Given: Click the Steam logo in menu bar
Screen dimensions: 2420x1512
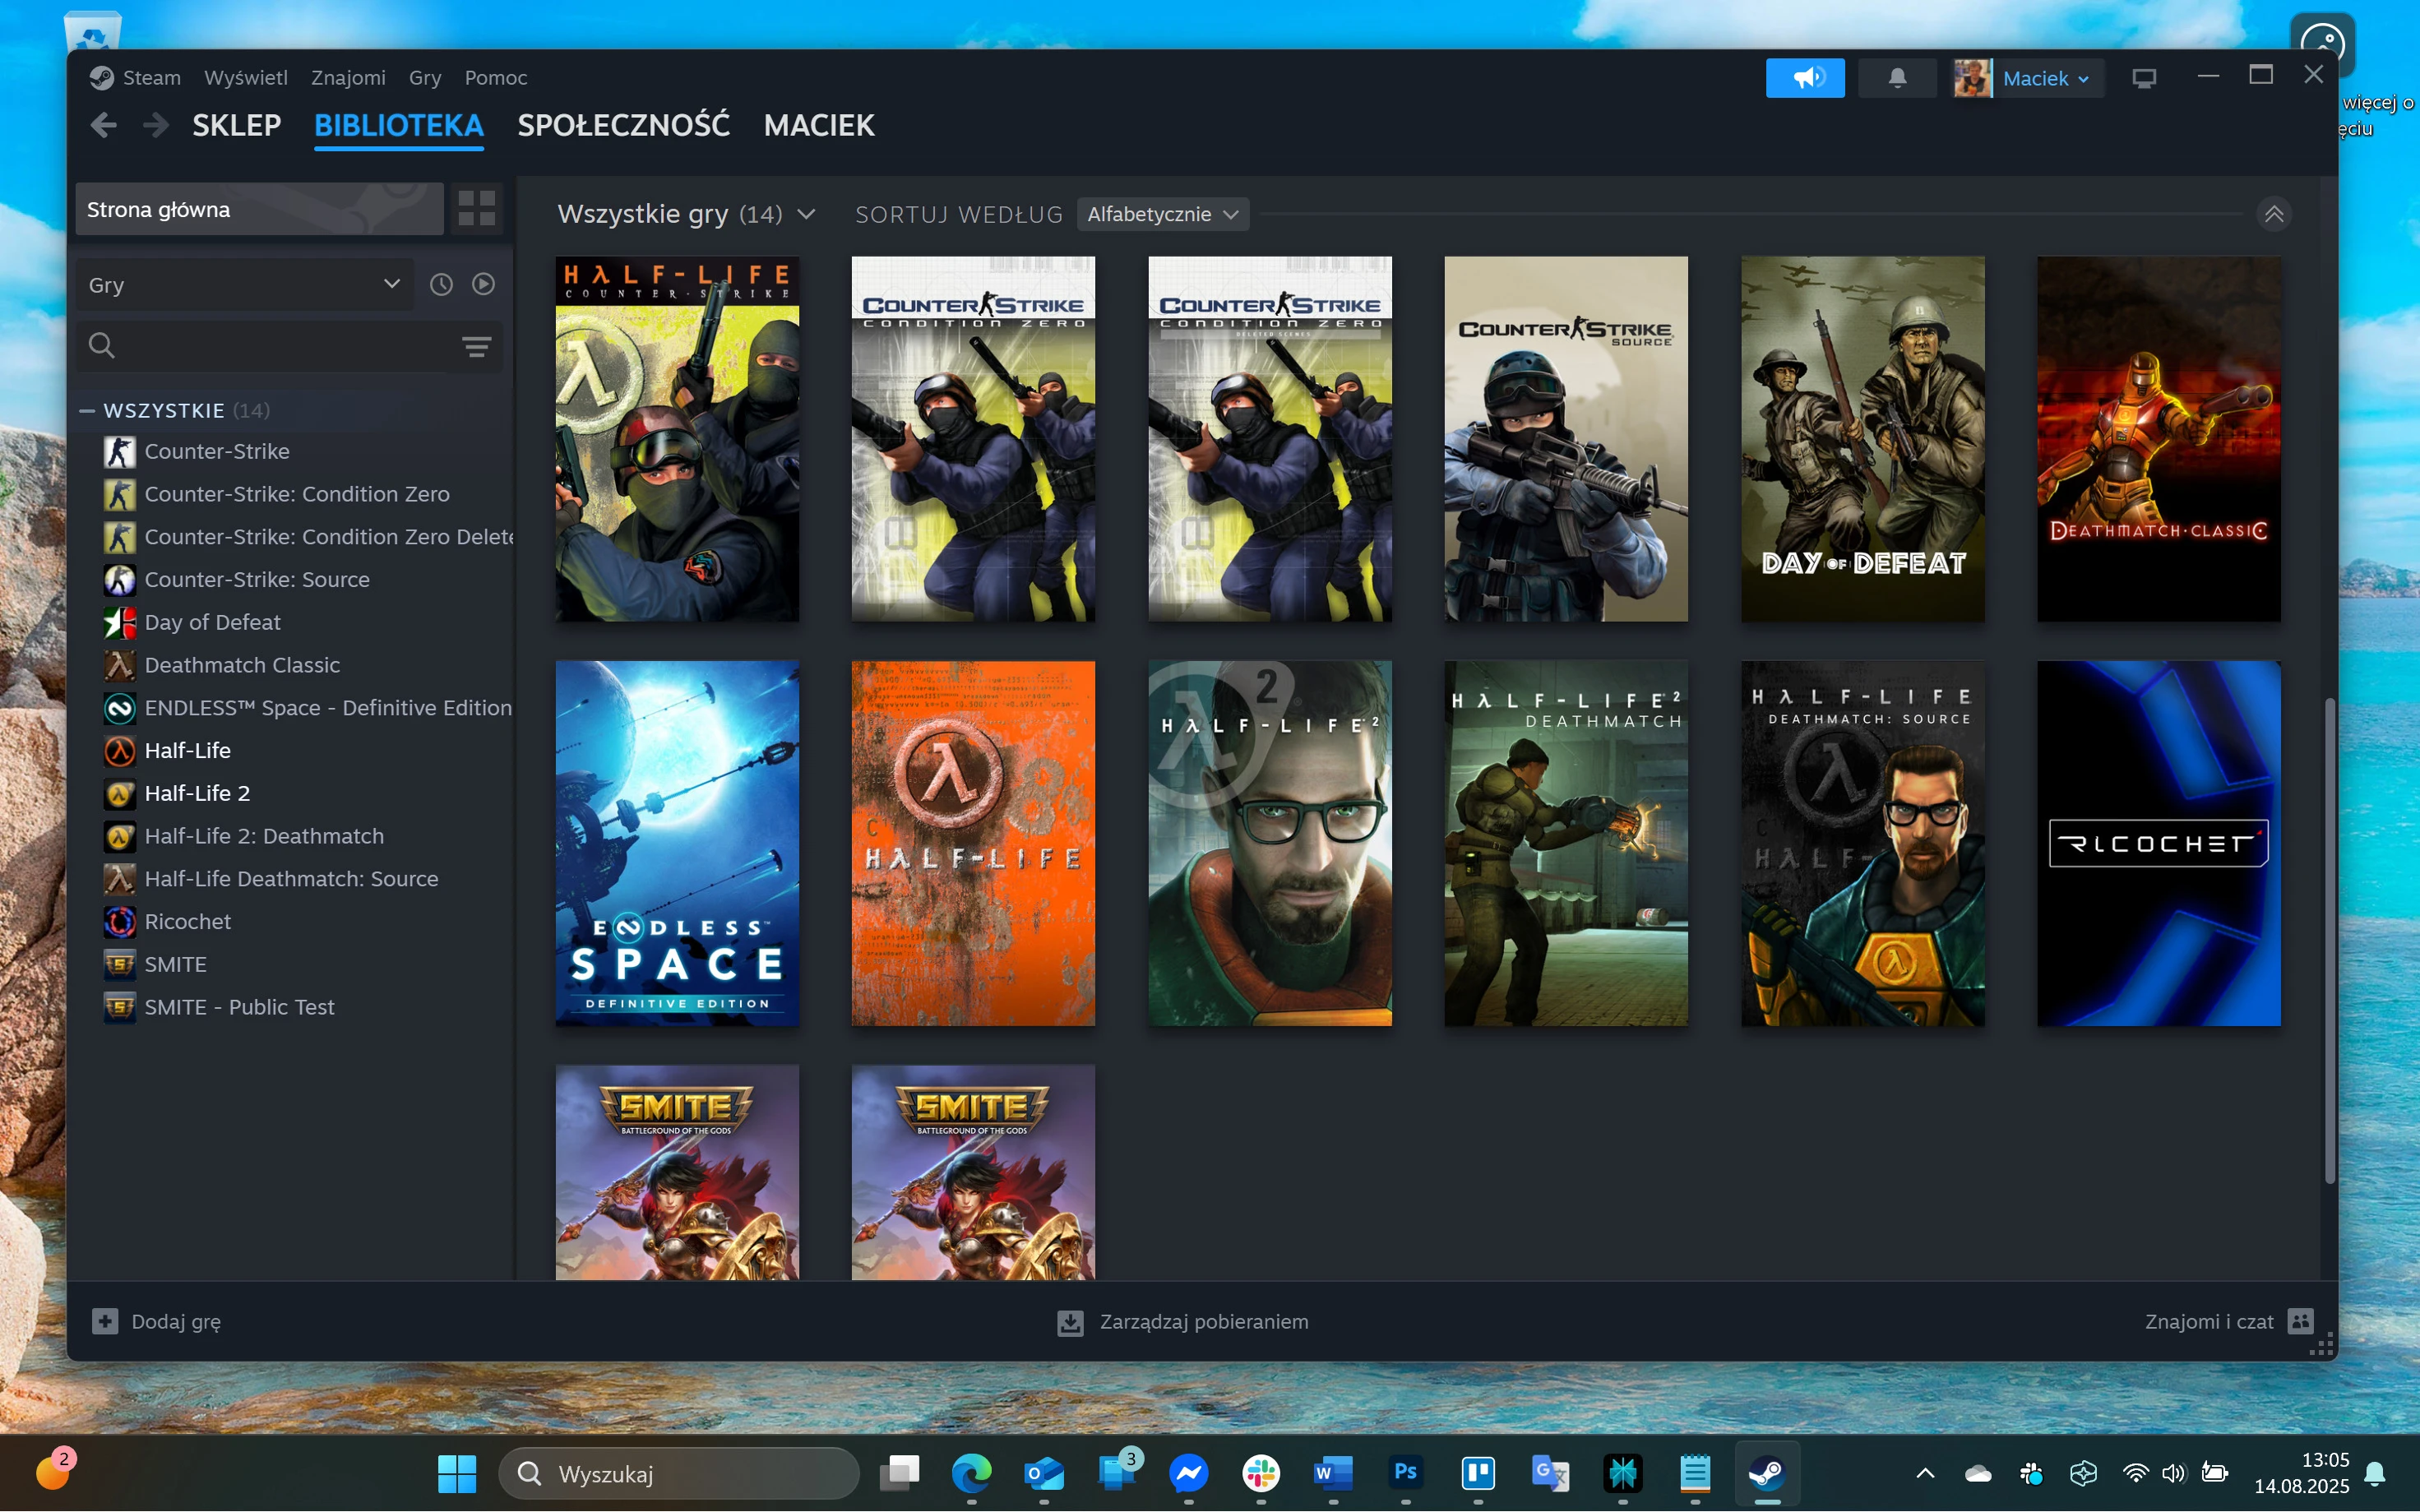Looking at the screenshot, I should click(x=101, y=78).
